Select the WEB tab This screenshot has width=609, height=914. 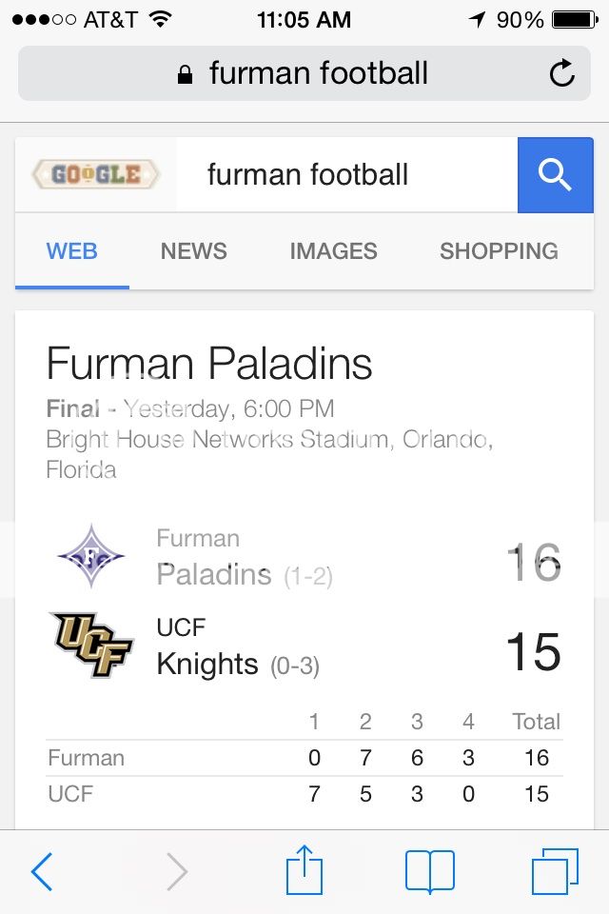click(x=72, y=251)
